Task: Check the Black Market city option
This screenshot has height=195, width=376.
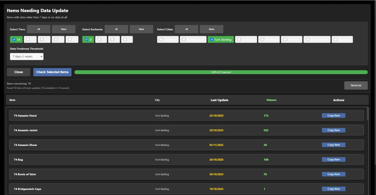Action: pos(308,40)
